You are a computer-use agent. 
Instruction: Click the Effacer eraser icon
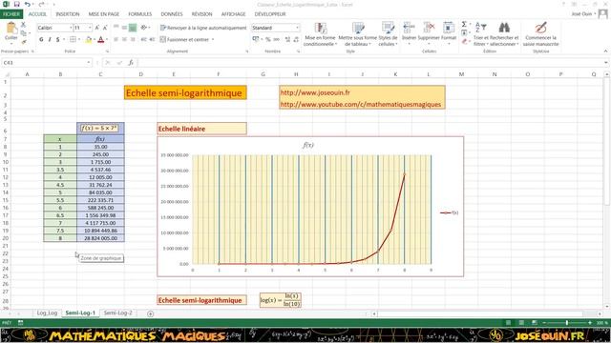(464, 41)
